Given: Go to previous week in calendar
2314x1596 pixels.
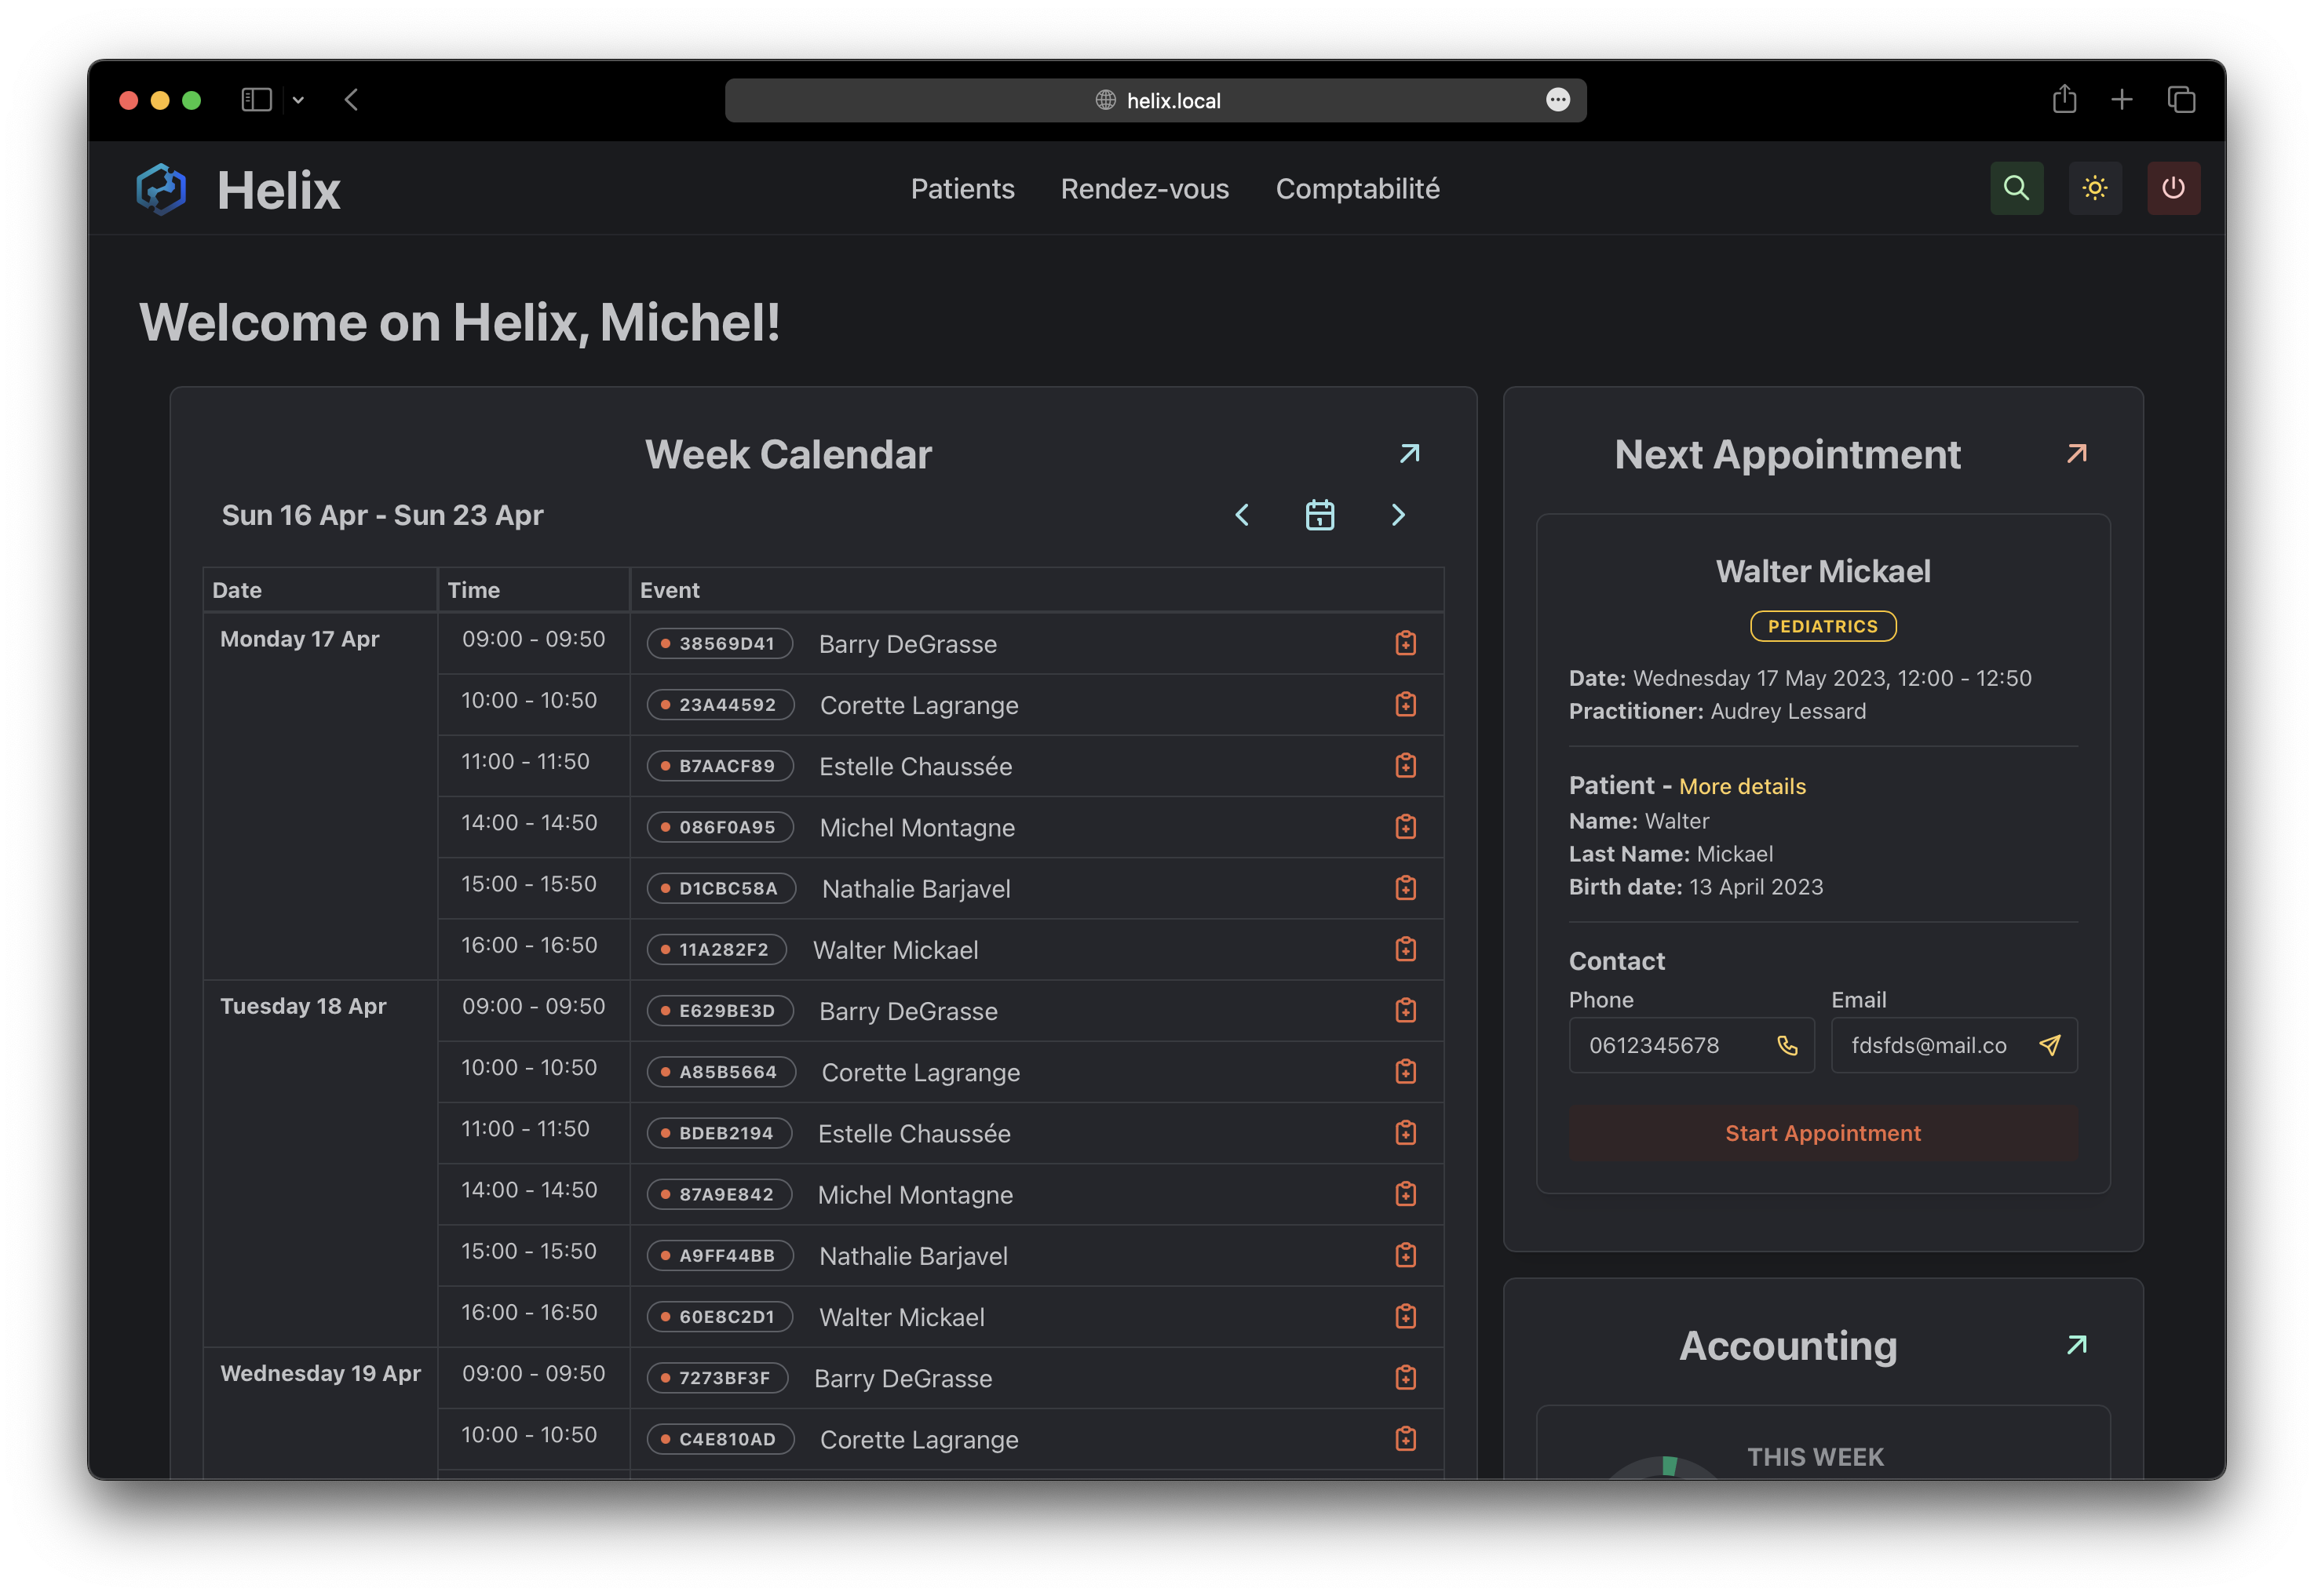Looking at the screenshot, I should pyautogui.click(x=1242, y=515).
